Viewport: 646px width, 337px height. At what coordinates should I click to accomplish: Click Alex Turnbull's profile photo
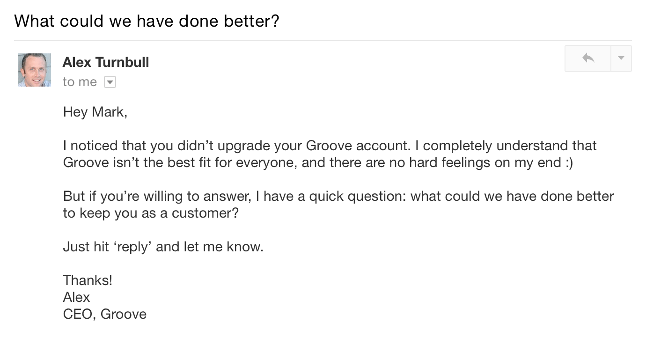[34, 70]
